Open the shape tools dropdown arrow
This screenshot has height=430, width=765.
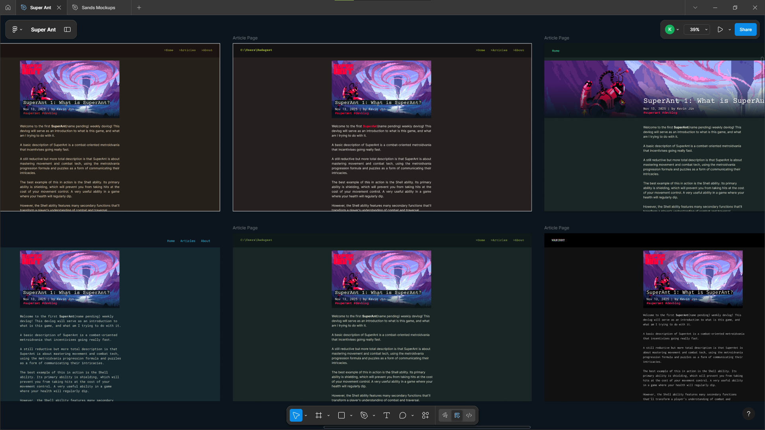pos(351,415)
